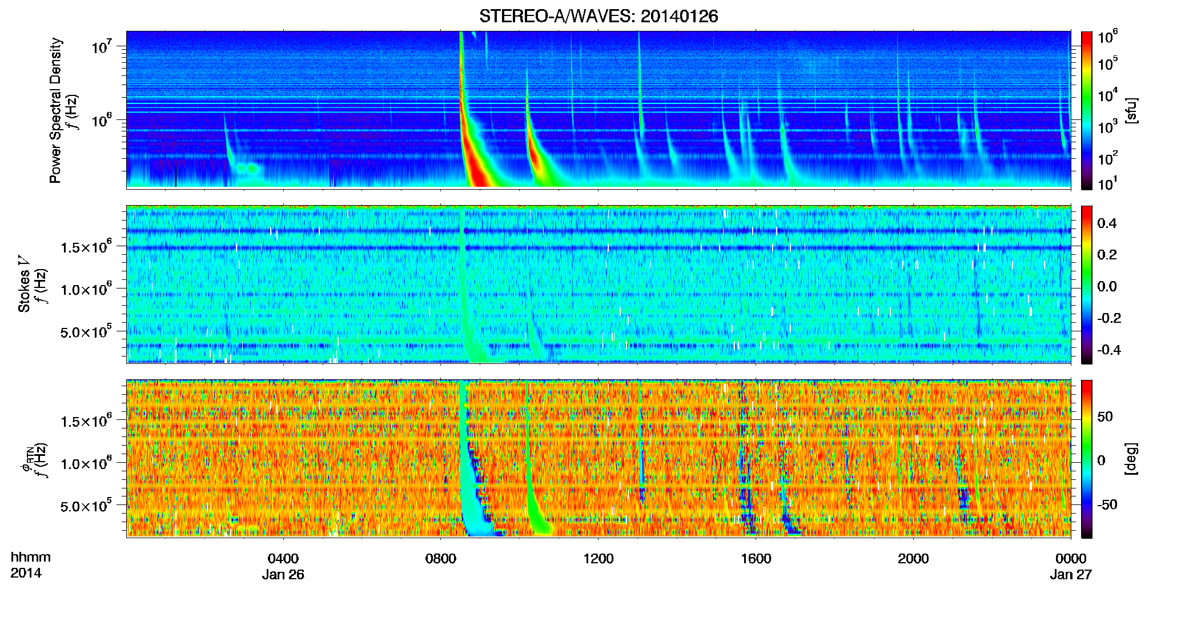Select the Power Spectral Density axis label
The width and height of the screenshot is (1197, 617).
(x=55, y=110)
